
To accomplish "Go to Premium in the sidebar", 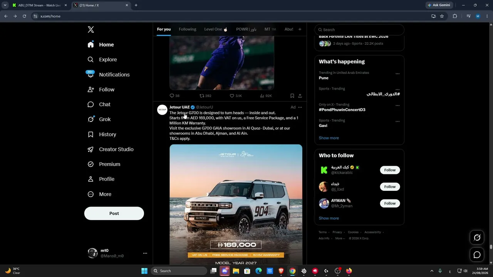I will click(104, 164).
